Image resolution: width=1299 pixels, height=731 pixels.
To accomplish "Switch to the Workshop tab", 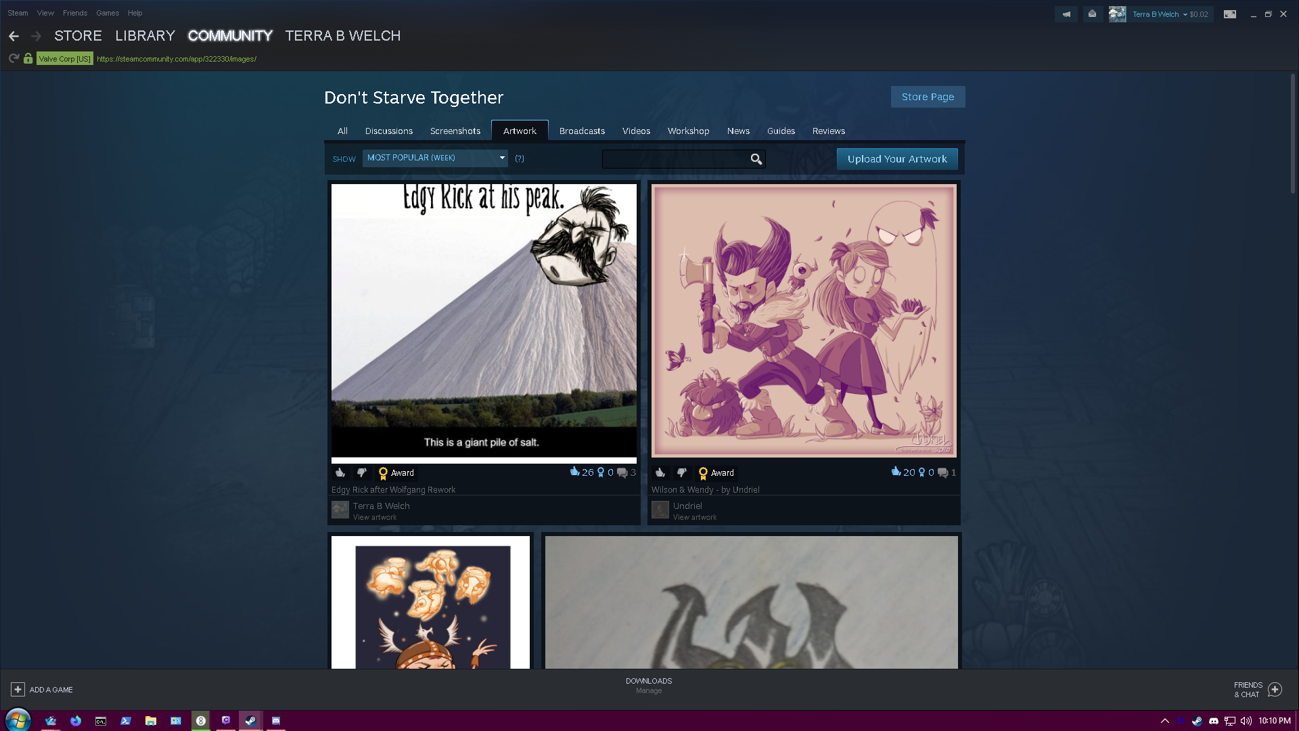I will [688, 131].
